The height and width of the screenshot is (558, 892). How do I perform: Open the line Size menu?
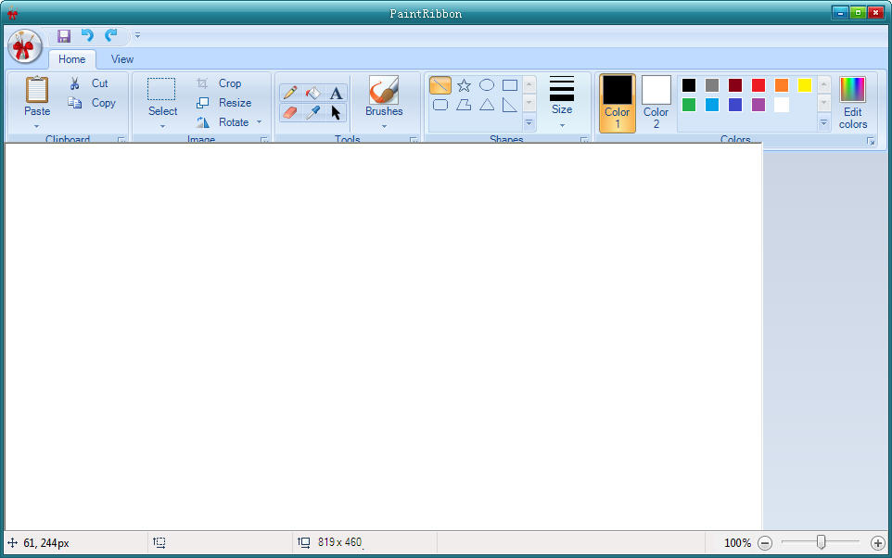(562, 102)
